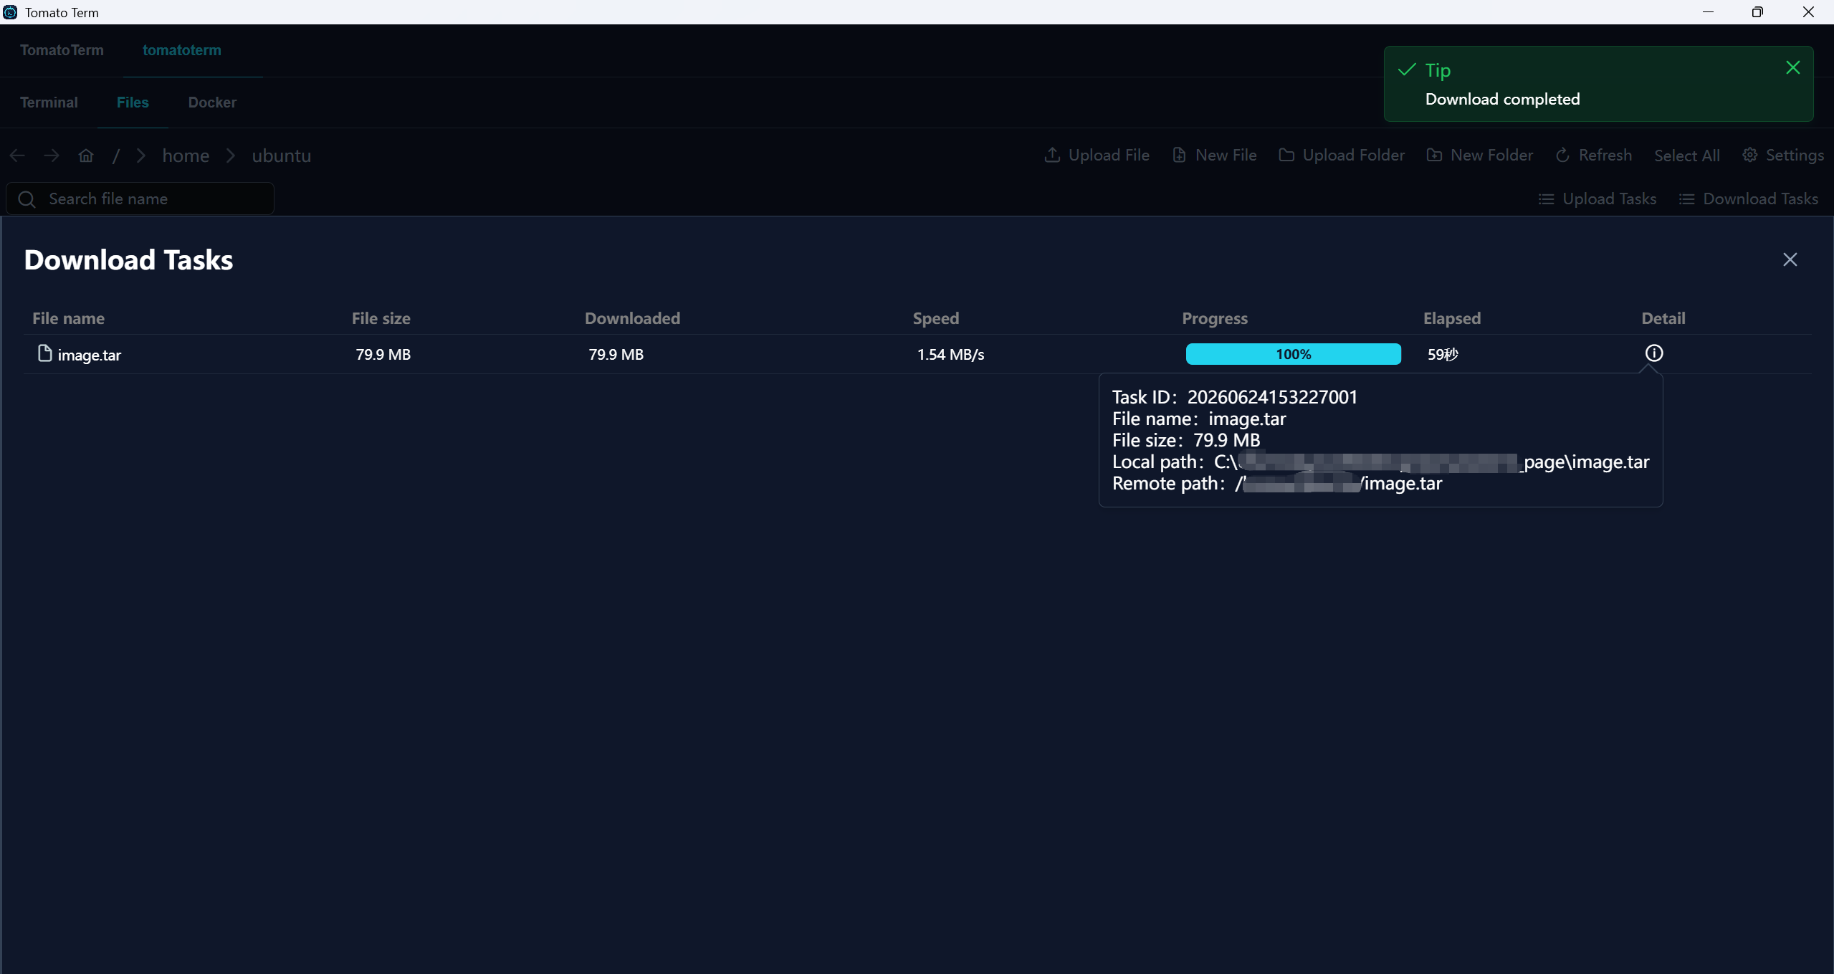Click Select All

coord(1686,156)
